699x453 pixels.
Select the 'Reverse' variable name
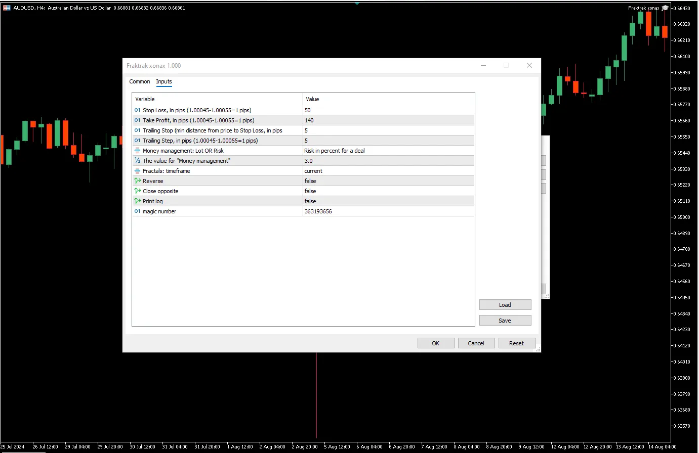(153, 181)
